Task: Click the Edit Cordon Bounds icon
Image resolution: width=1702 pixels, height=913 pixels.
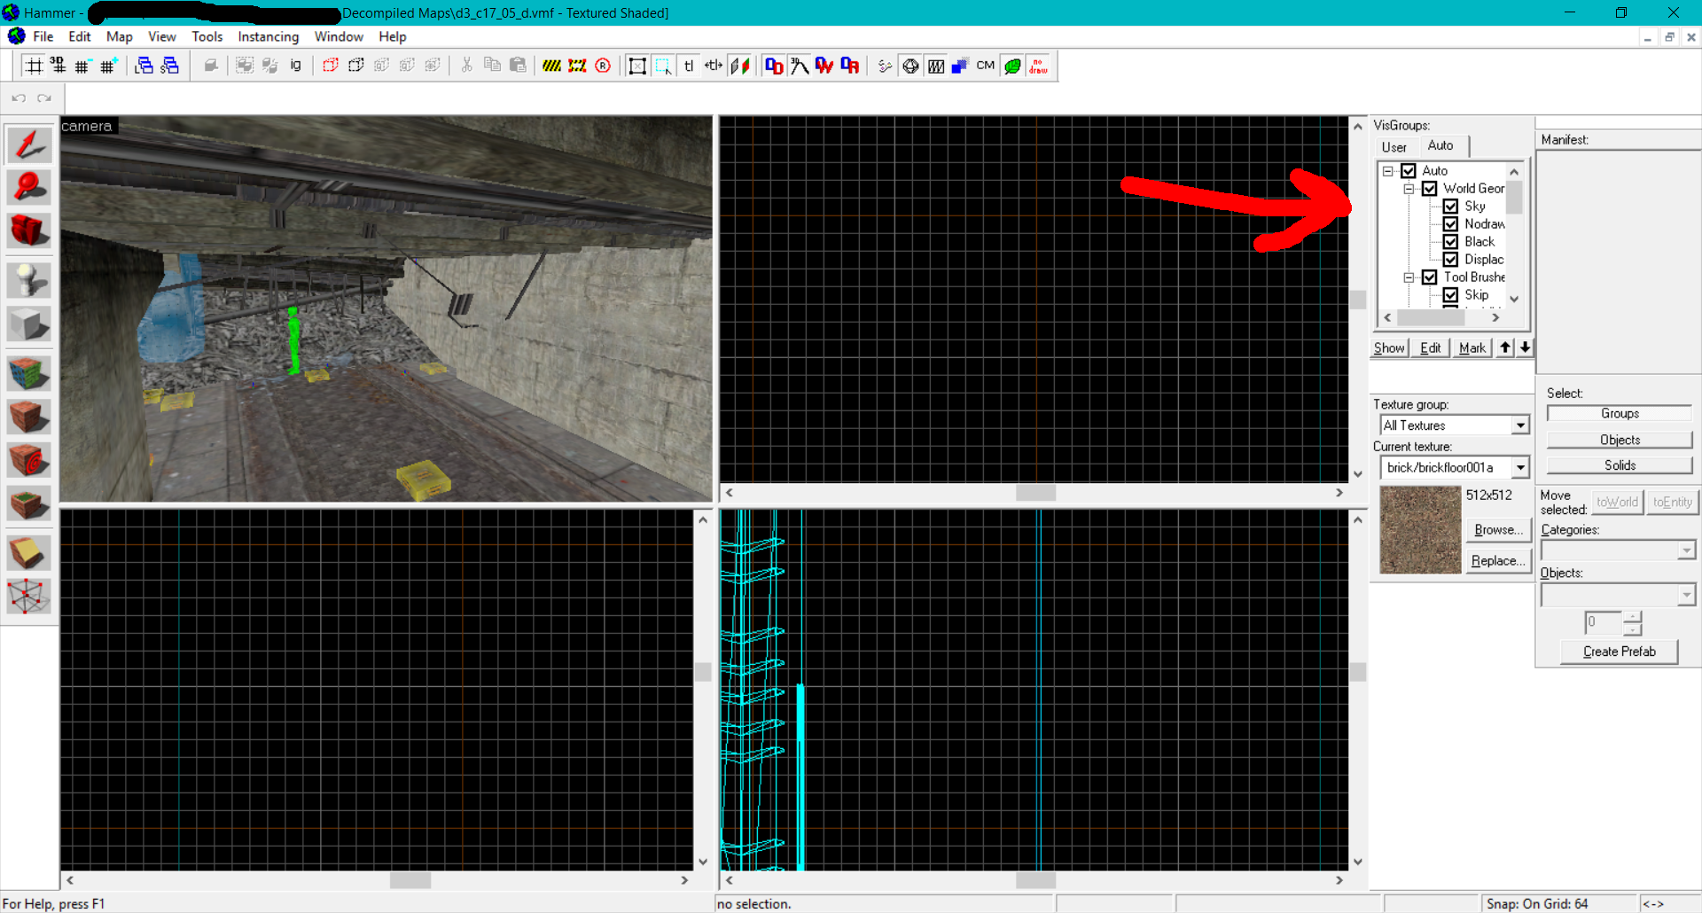Action: (578, 66)
